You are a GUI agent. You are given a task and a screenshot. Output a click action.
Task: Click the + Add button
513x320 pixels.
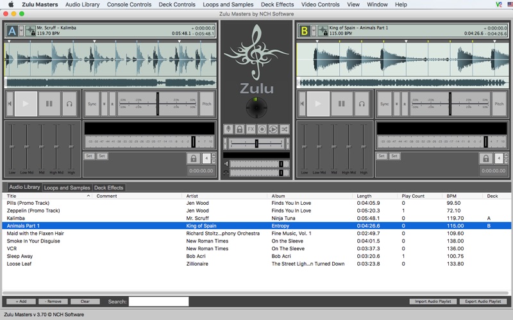click(21, 301)
